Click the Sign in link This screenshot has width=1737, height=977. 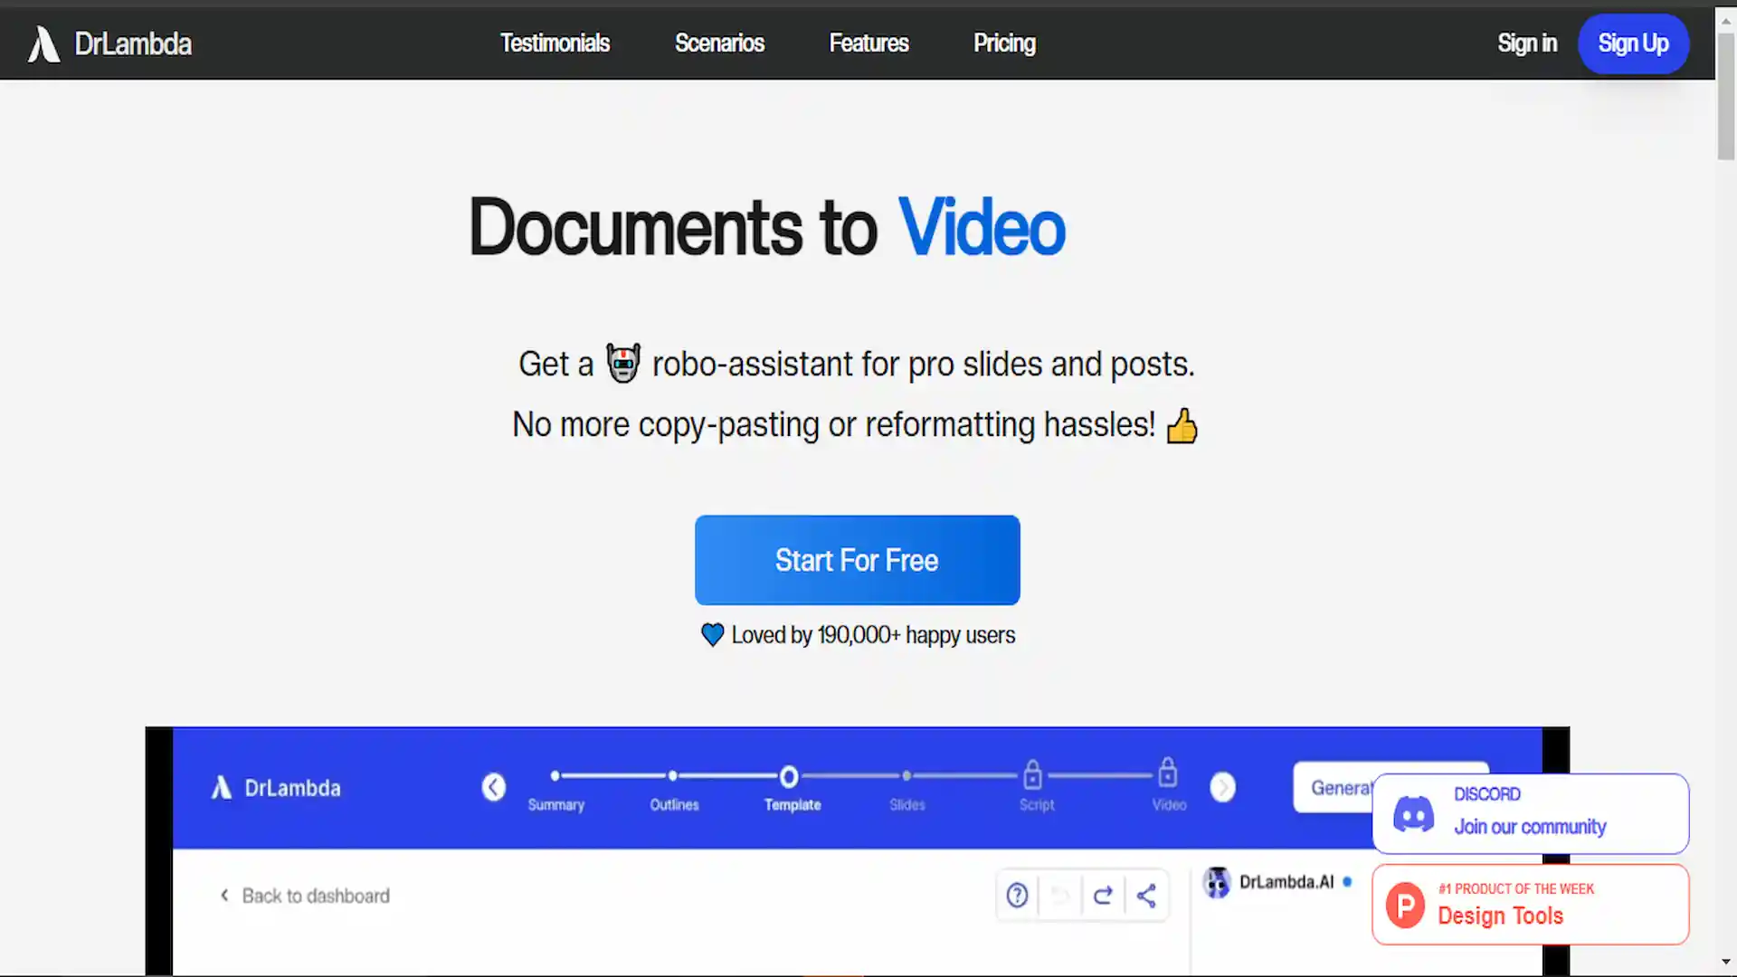(1527, 43)
